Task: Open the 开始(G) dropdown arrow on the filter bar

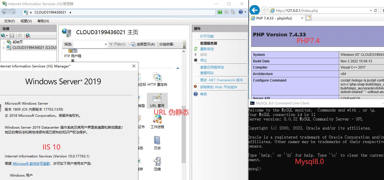Action: click(129, 44)
